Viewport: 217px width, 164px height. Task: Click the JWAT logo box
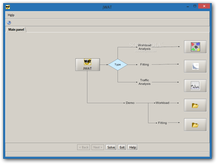click(87, 65)
